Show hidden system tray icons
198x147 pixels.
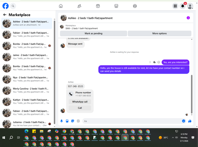coord(173,137)
